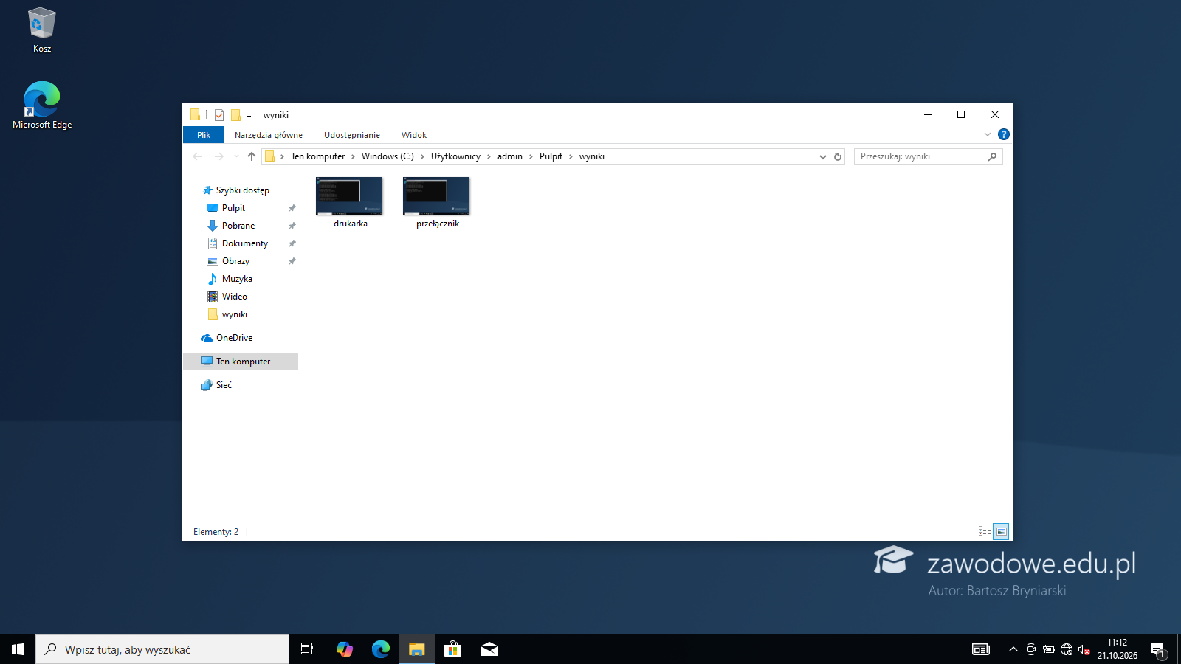Switch to the Widok ribbon tab
The width and height of the screenshot is (1181, 664).
pyautogui.click(x=414, y=135)
